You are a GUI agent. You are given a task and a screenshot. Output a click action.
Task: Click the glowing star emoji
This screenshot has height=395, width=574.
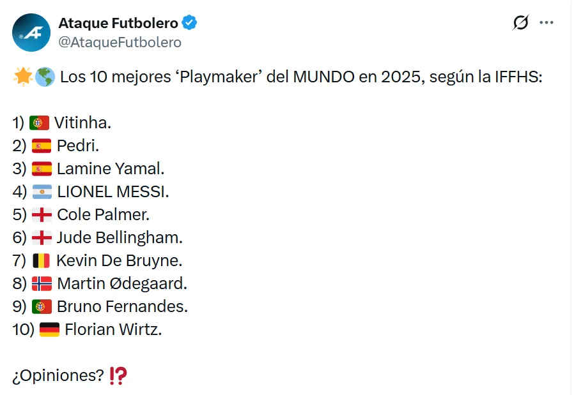pos(22,77)
